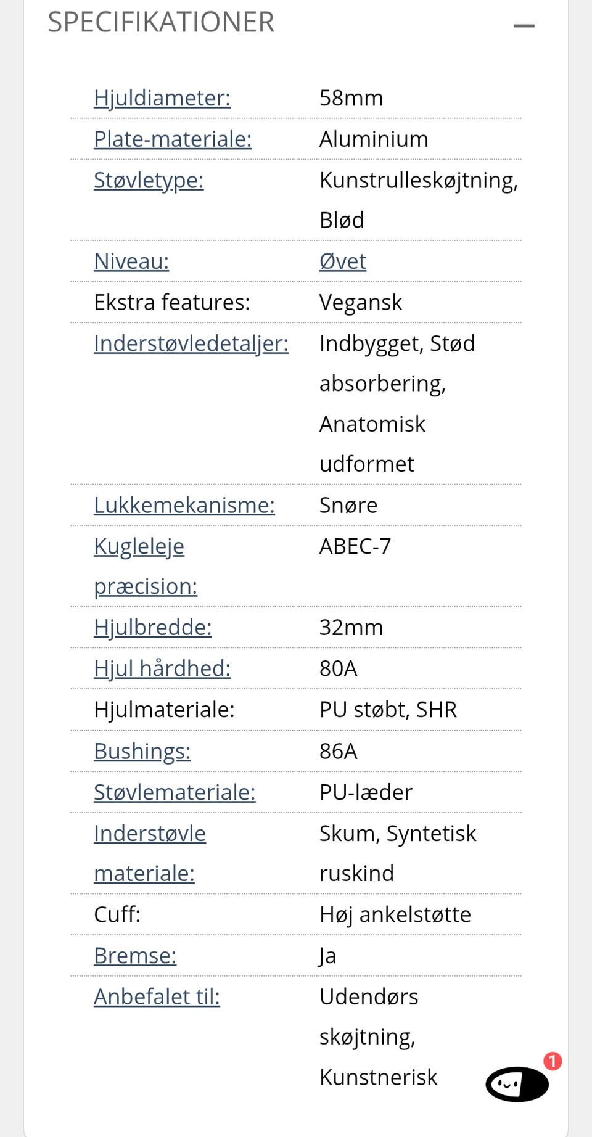Screen dimensions: 592x1137
Task: Click the Inderstøvledetaljer link
Action: [191, 343]
